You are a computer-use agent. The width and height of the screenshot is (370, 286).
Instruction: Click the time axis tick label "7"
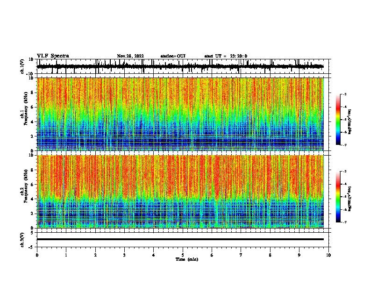click(x=241, y=255)
